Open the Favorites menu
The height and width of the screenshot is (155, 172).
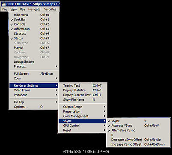pyautogui.click(x=50, y=9)
